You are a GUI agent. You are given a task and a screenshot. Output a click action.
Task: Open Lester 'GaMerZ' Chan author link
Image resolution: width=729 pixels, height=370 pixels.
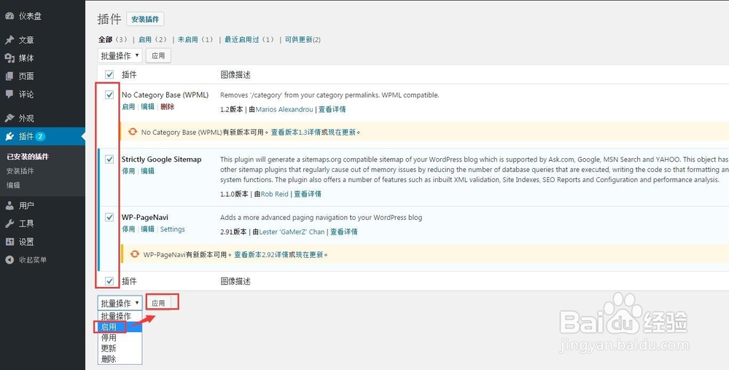point(292,232)
